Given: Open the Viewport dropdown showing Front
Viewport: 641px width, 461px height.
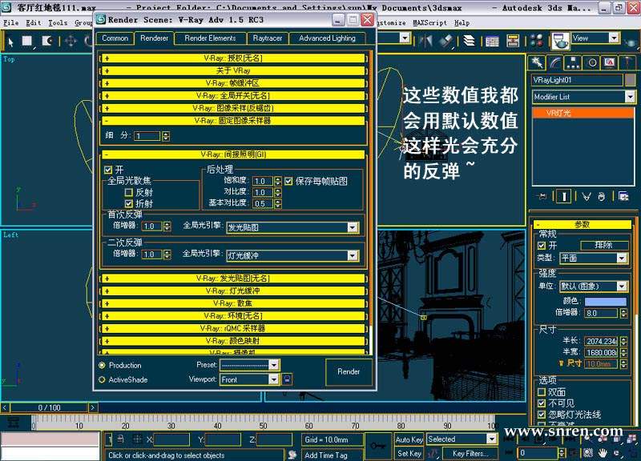Looking at the screenshot, I should (249, 379).
